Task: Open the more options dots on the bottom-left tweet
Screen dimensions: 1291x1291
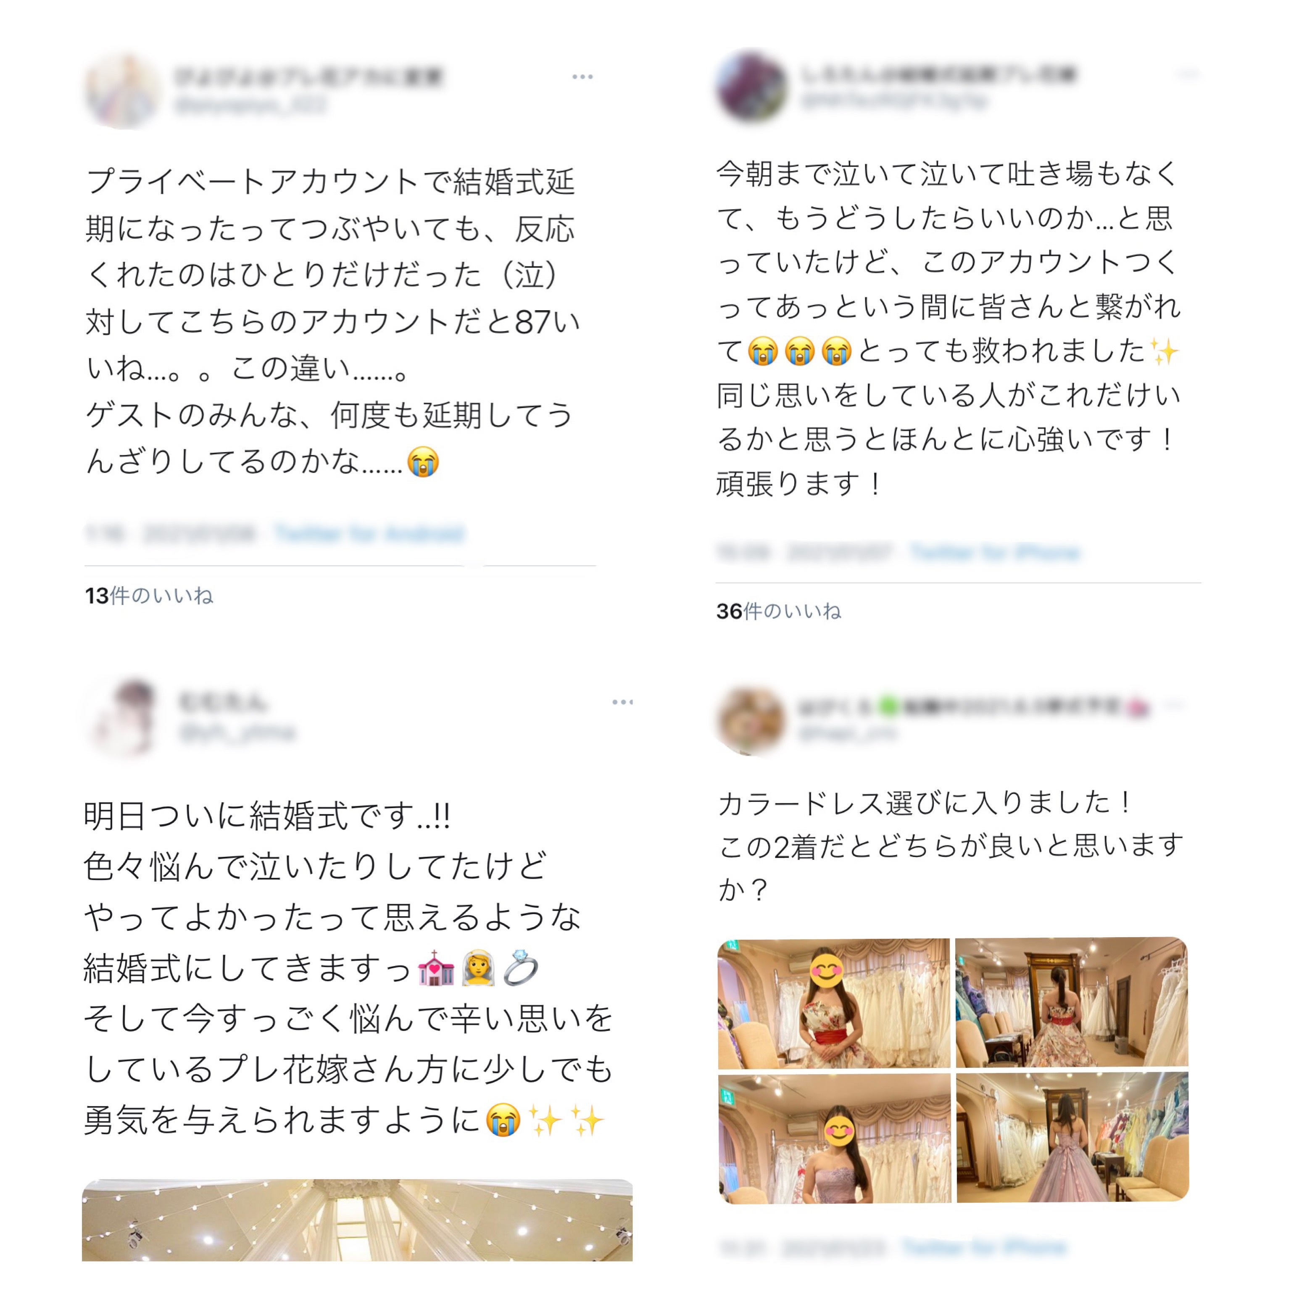Action: click(x=622, y=702)
